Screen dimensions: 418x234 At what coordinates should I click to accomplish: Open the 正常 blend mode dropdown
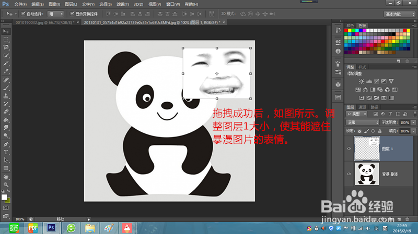coord(362,122)
